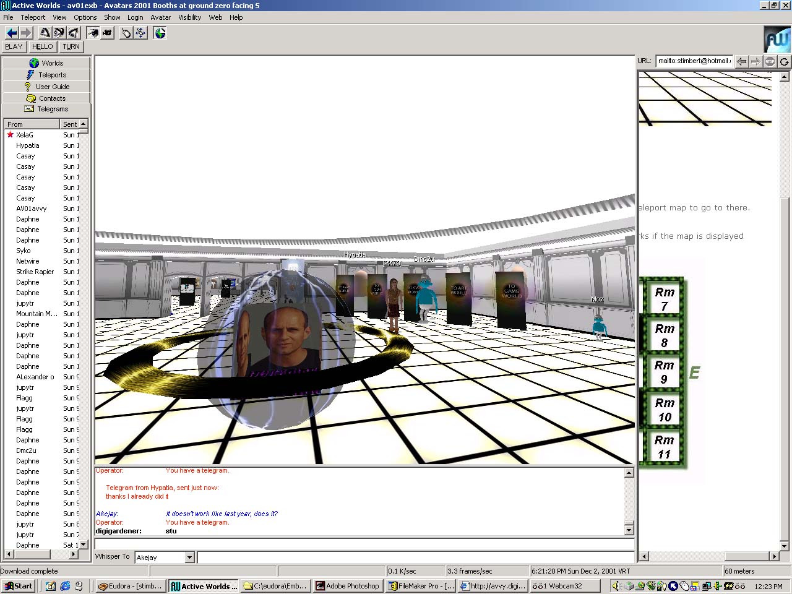Open the Telegrams list tab
The height and width of the screenshot is (594, 792).
[46, 109]
